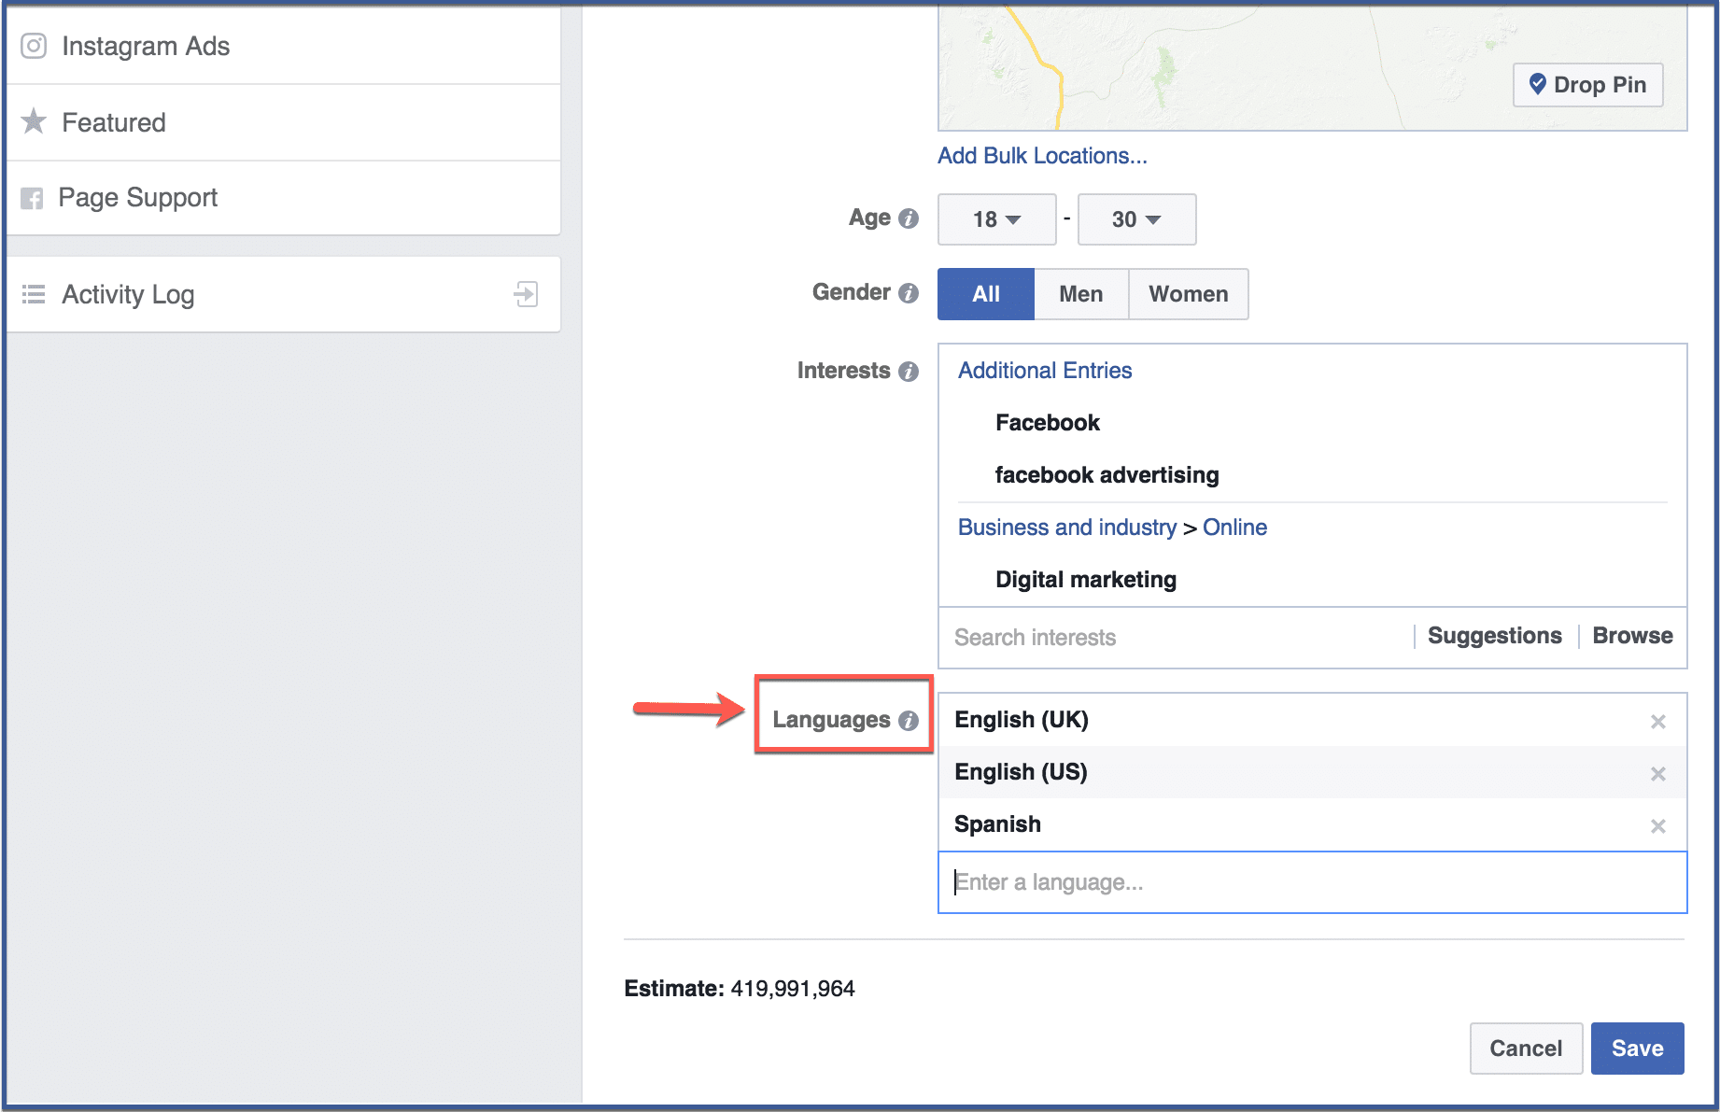Click the Online subcategory link
The image size is (1720, 1112).
point(1234,528)
